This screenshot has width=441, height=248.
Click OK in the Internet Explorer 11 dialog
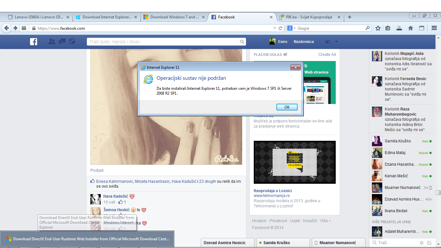tap(287, 107)
